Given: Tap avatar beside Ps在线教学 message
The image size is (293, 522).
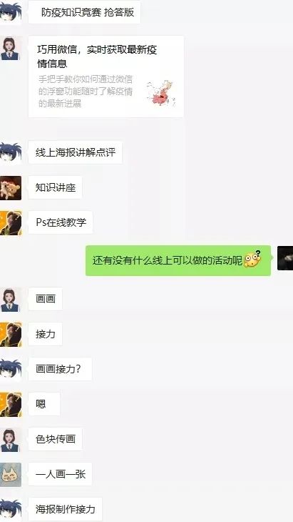Looking at the screenshot, I should coord(11,223).
